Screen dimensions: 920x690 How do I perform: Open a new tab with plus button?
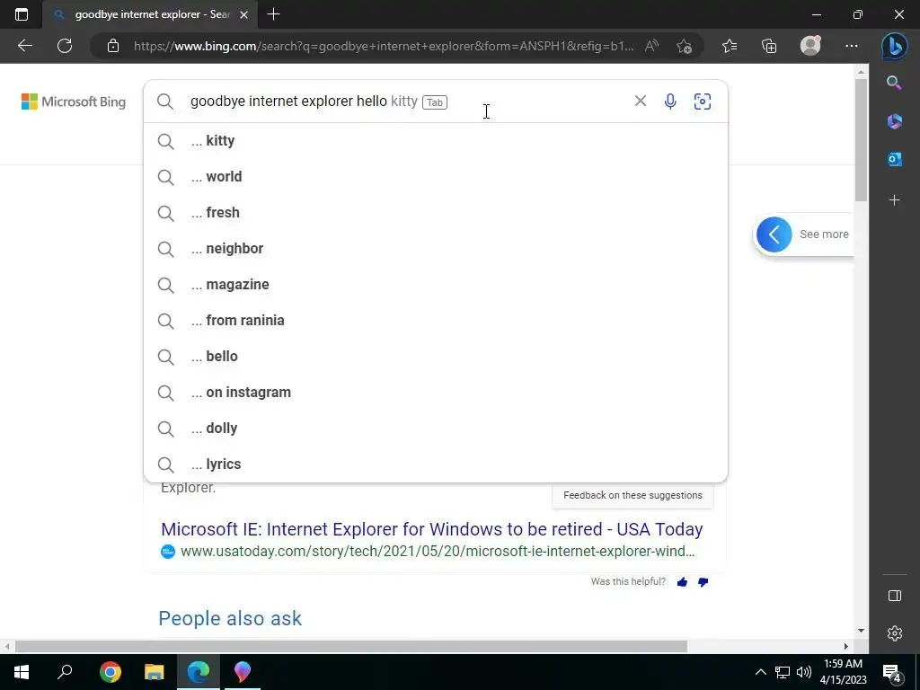[x=273, y=14]
